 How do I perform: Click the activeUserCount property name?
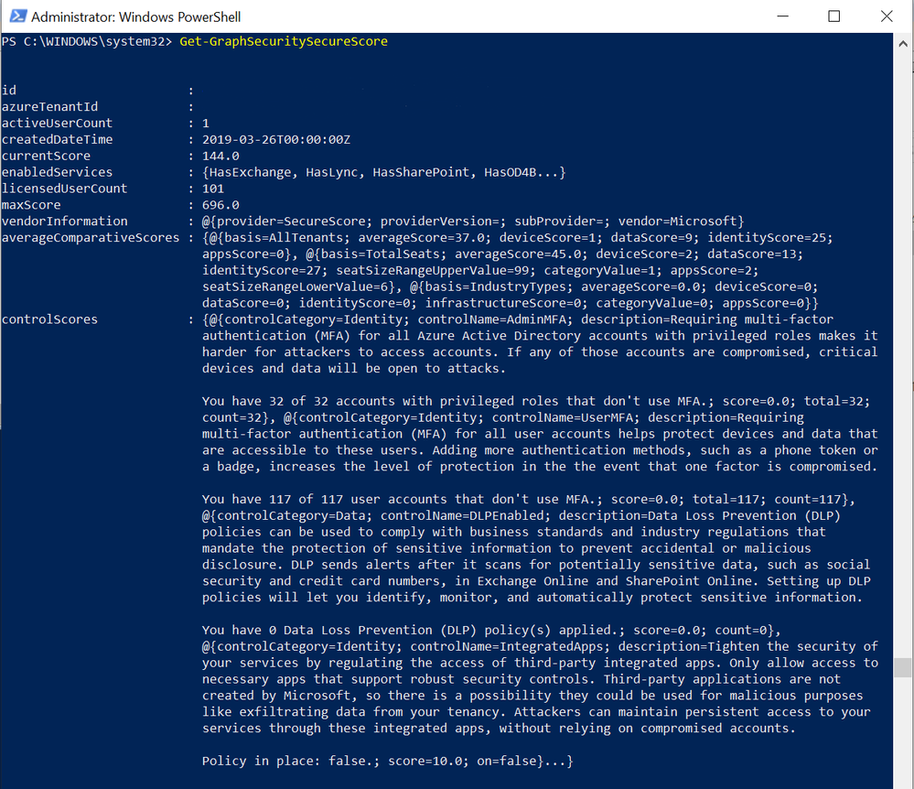tap(57, 123)
